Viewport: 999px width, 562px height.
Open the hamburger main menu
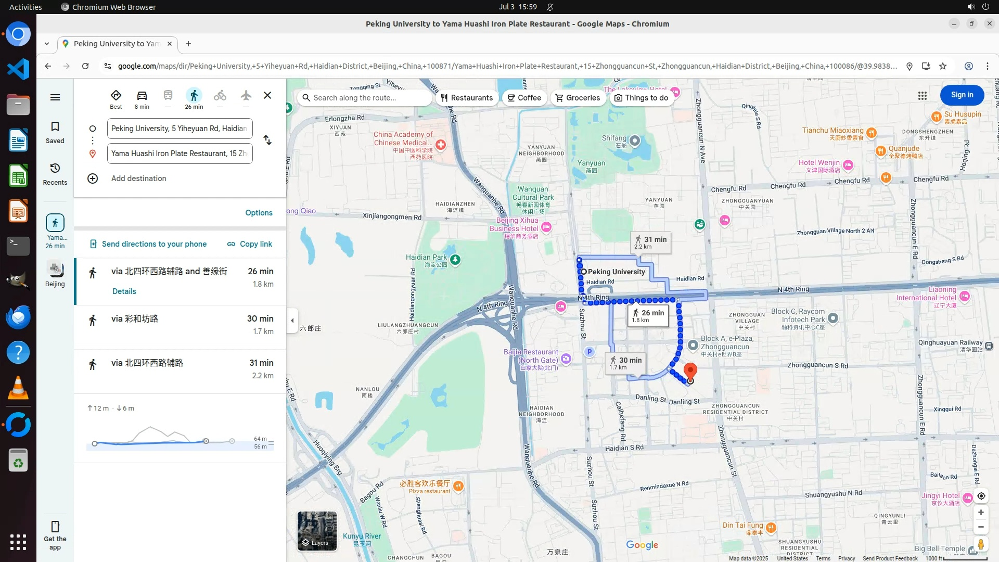(55, 97)
